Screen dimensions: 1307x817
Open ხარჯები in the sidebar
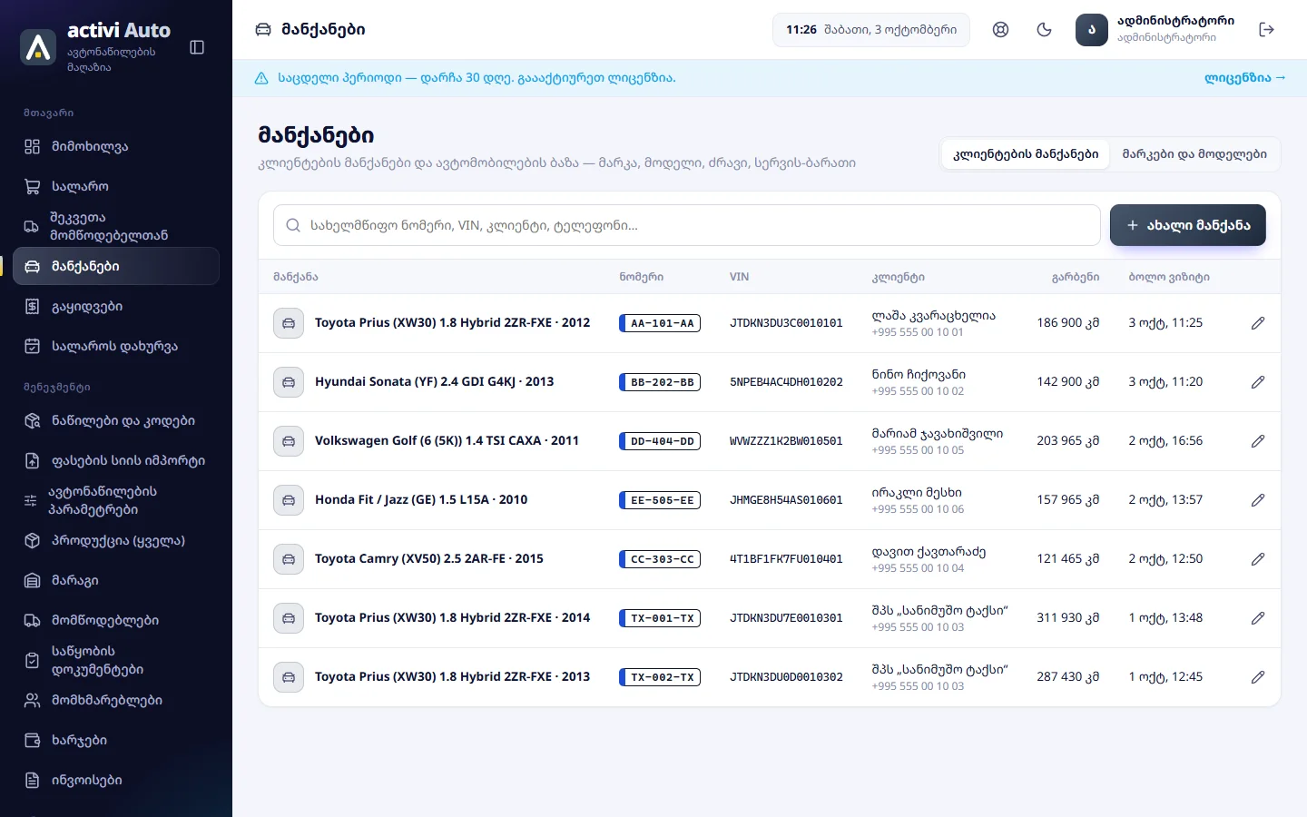116,740
